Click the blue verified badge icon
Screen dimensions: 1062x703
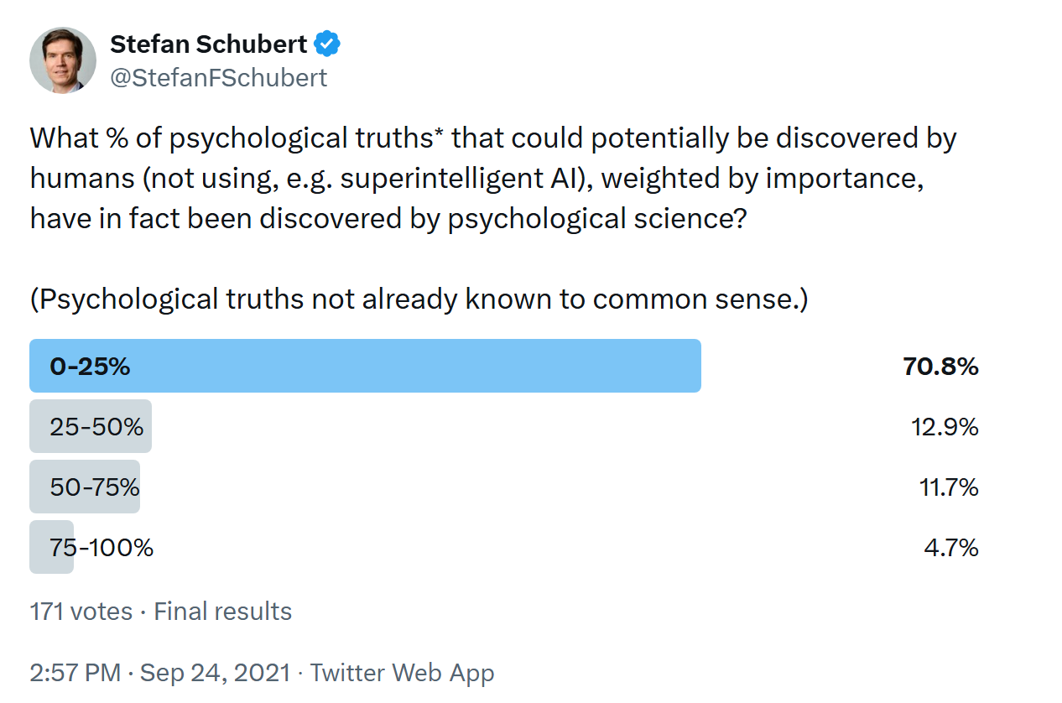pyautogui.click(x=327, y=44)
